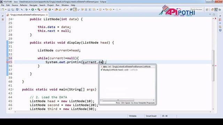Click the Search flashlight toolbar icon

tap(64, 9)
